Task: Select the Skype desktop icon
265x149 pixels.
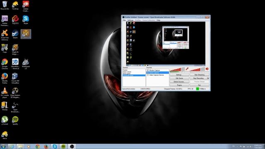Action: click(26, 20)
